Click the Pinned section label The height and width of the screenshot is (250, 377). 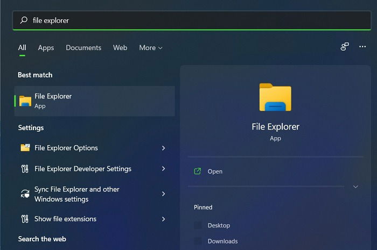(x=203, y=208)
